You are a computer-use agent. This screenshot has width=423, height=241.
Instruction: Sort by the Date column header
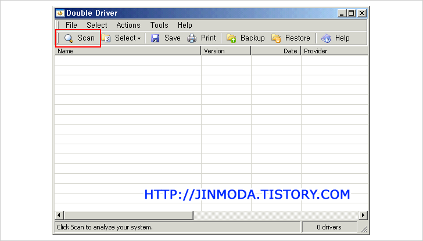coord(276,51)
